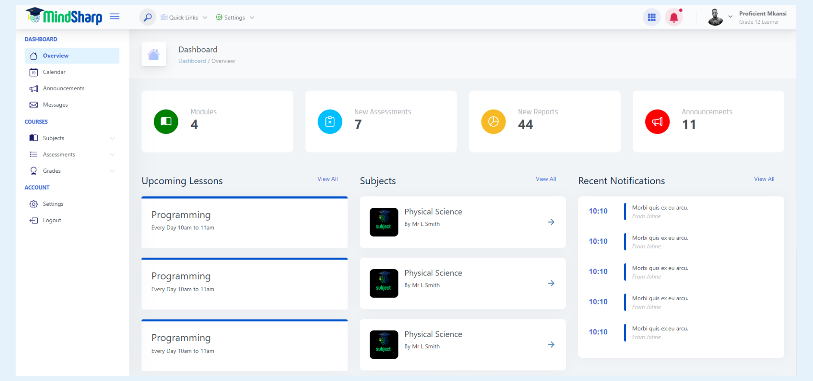The width and height of the screenshot is (813, 381).
Task: Open the Settings dropdown in top bar
Action: (235, 17)
